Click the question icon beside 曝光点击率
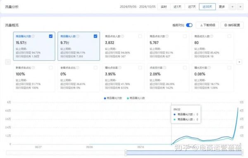Screen dimensions: 248x158 [120, 68]
